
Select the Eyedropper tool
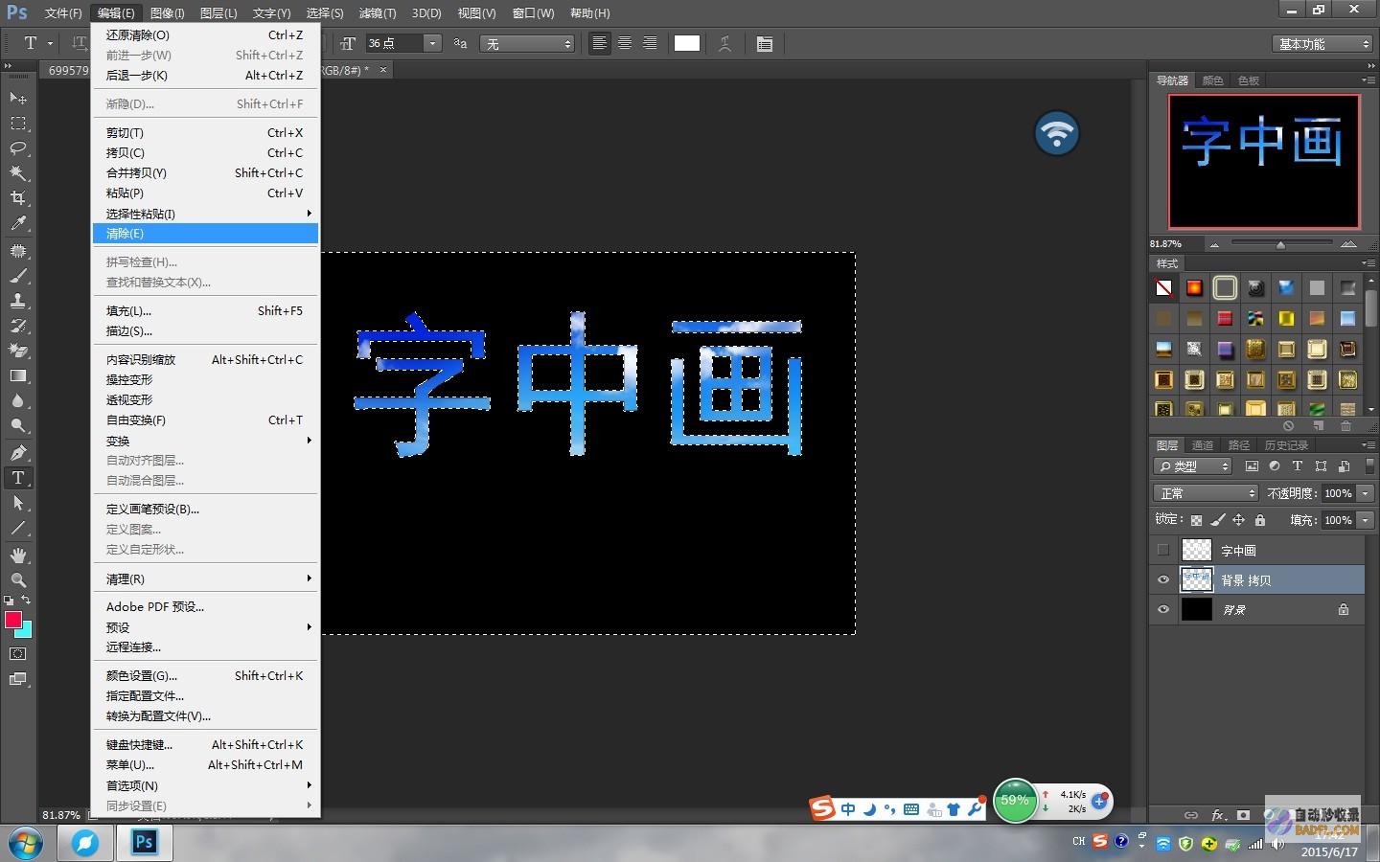pyautogui.click(x=18, y=223)
